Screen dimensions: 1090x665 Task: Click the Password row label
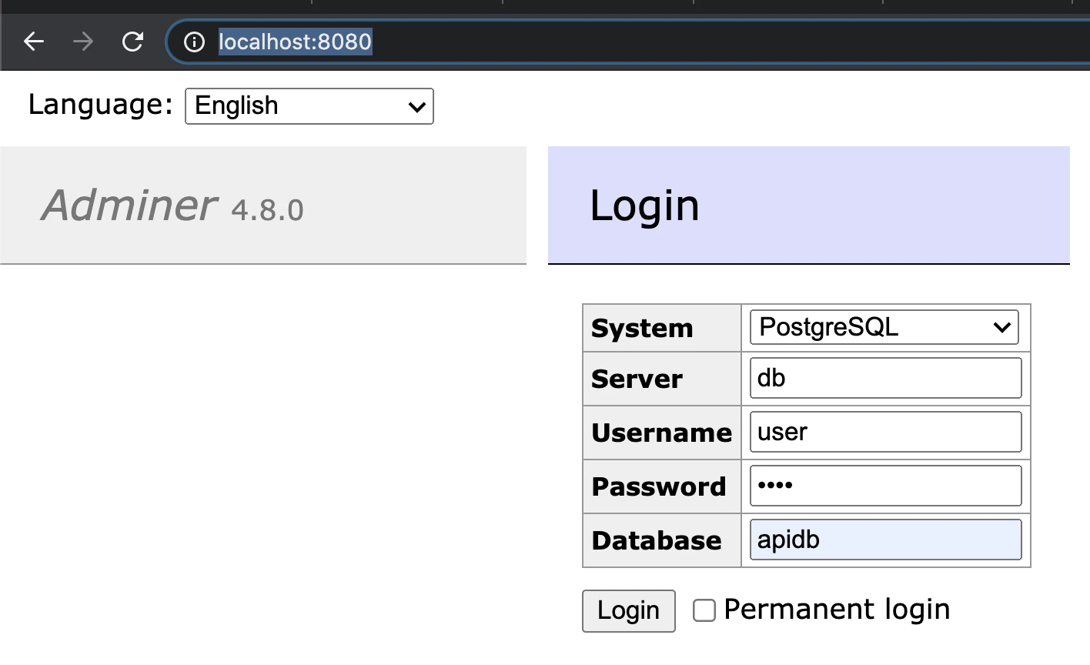659,486
